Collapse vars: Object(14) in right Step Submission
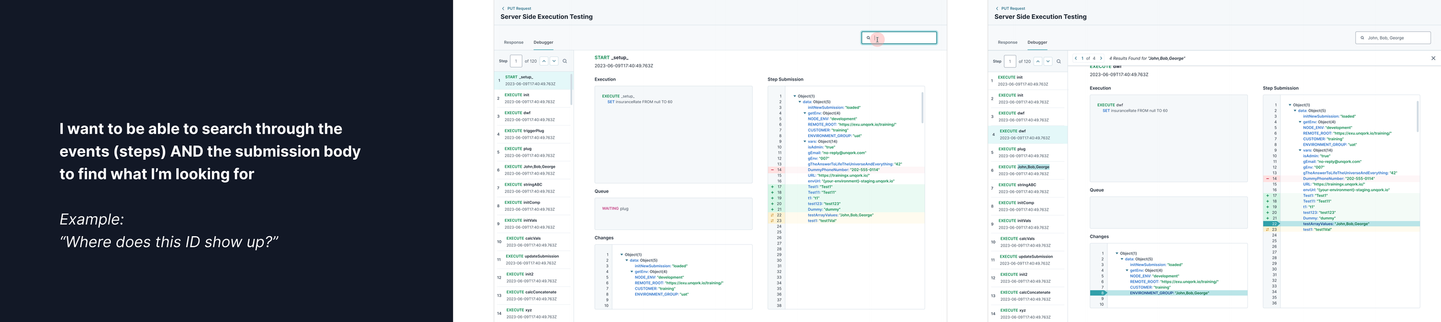 pos(1300,150)
